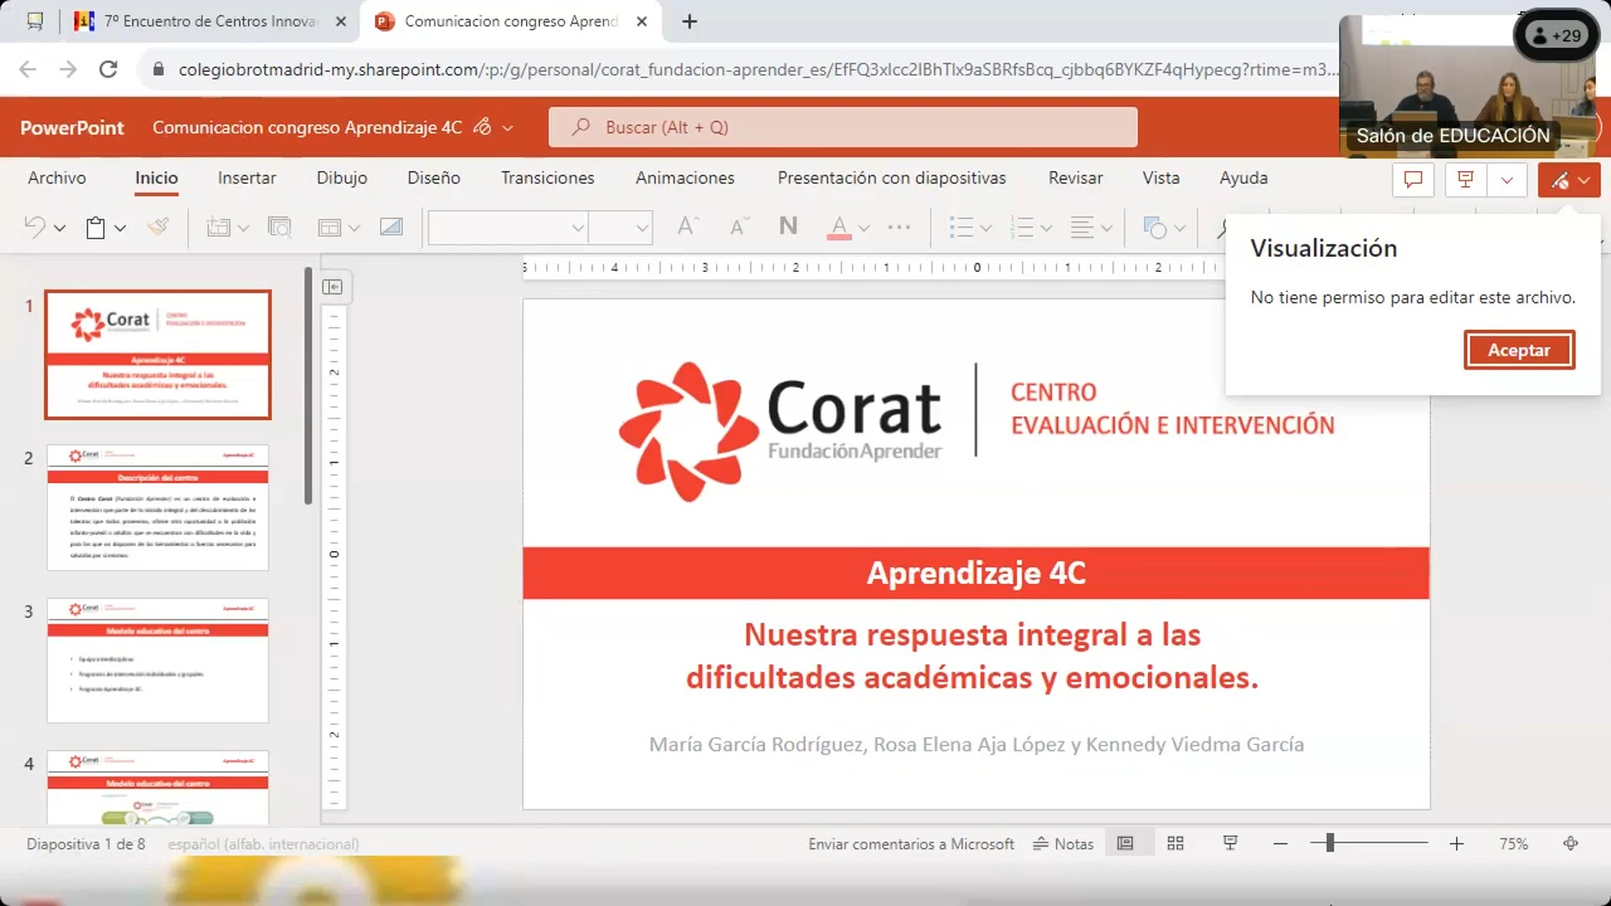Click the zoom slider handle
This screenshot has height=906, width=1611.
click(1330, 843)
